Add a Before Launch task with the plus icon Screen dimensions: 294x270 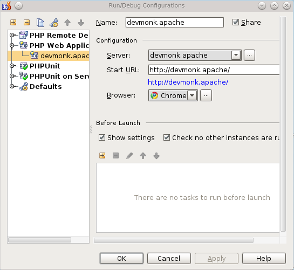pyautogui.click(x=102, y=156)
